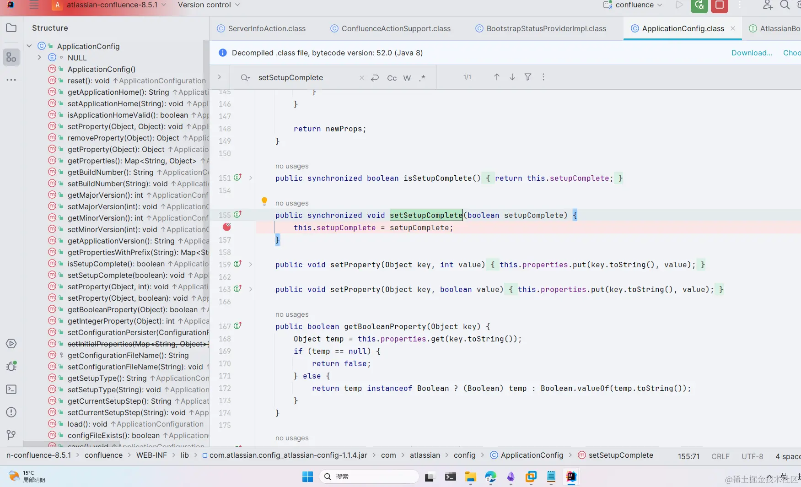Open search results filter options

(528, 77)
